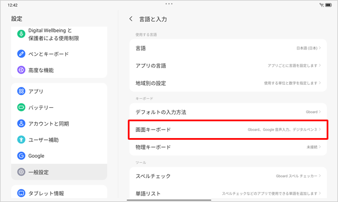Screen dimensions: 338x202
Task: Click the 高度な機能 purple icon
Action: (21, 70)
